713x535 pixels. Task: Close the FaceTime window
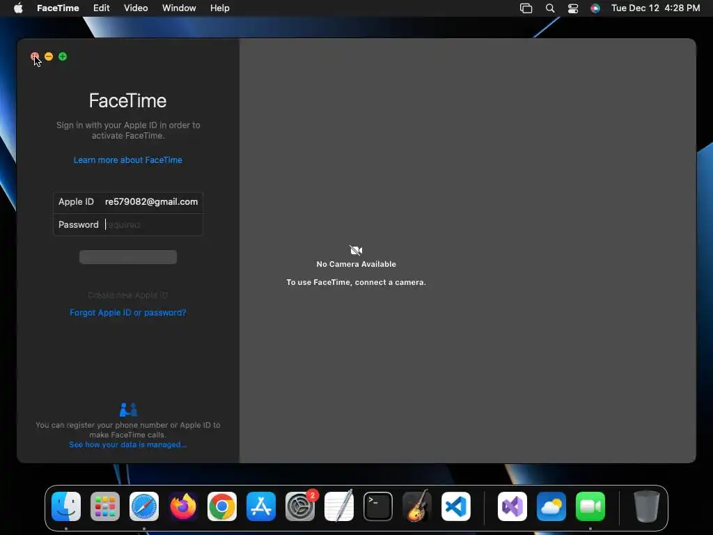pos(35,56)
